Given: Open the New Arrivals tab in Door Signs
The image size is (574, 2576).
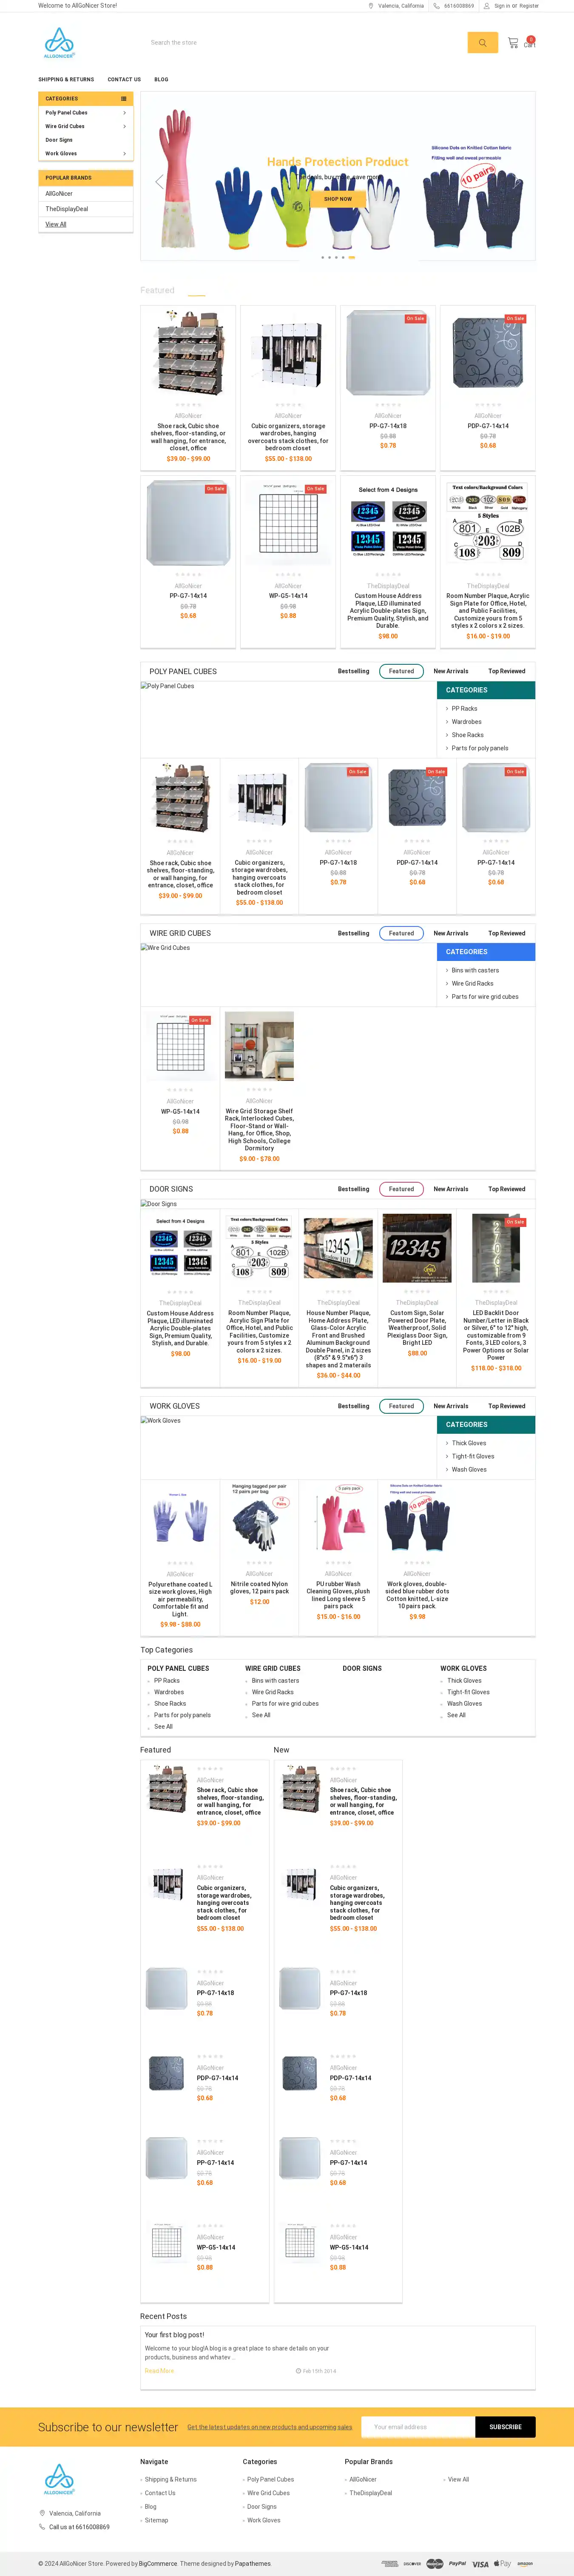Looking at the screenshot, I should tap(450, 1189).
